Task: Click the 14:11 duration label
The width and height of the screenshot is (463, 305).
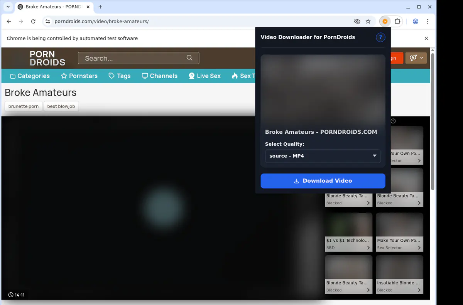Action: [17, 295]
